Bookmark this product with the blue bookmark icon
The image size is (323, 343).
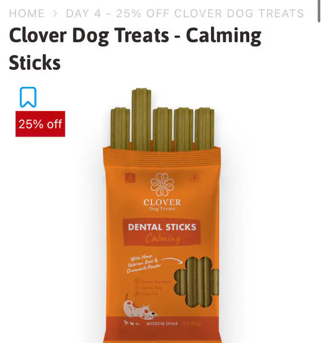point(28,97)
